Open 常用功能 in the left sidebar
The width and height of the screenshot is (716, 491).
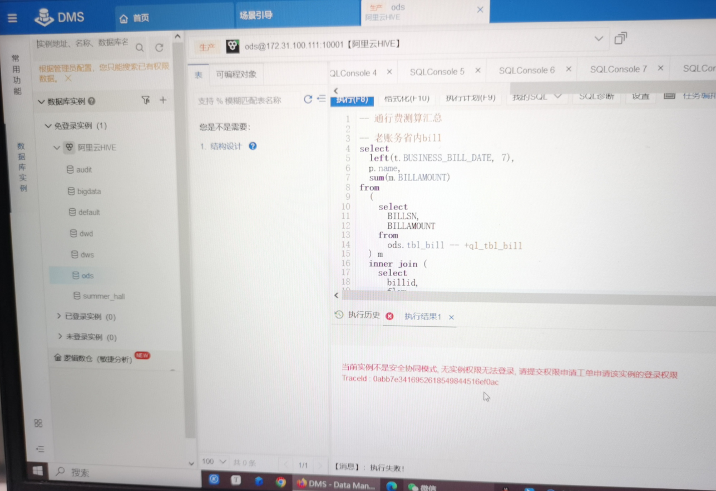pos(17,75)
